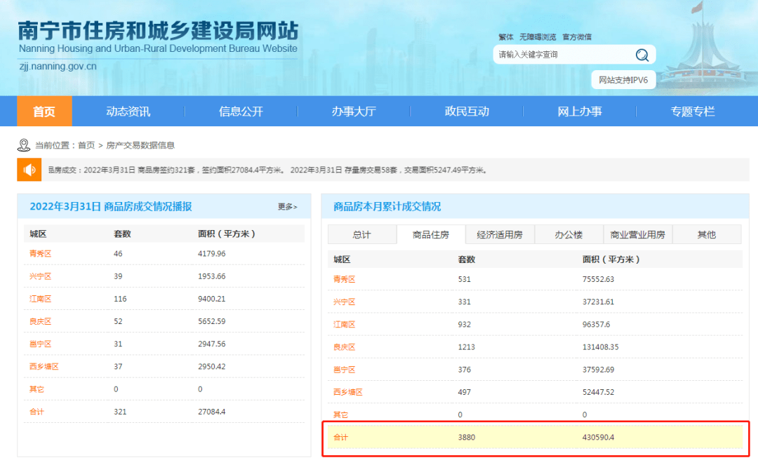This screenshot has height=465, width=758.
Task: Open 青秀区 link in monthly cumulative table
Action: click(x=344, y=279)
